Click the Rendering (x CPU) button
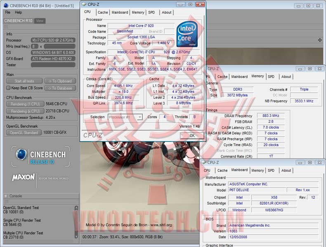The width and height of the screenshot is (326, 247). coord(25,111)
